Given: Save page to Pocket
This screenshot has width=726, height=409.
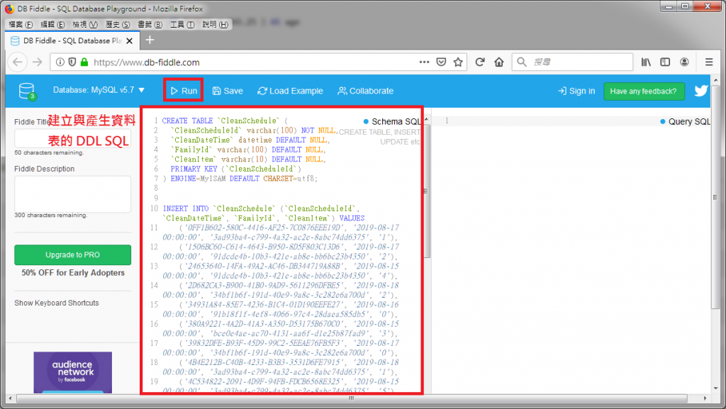Looking at the screenshot, I should [441, 62].
